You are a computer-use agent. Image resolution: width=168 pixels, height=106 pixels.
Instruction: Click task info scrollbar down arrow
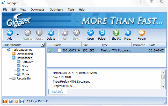pyautogui.click(x=163, y=87)
